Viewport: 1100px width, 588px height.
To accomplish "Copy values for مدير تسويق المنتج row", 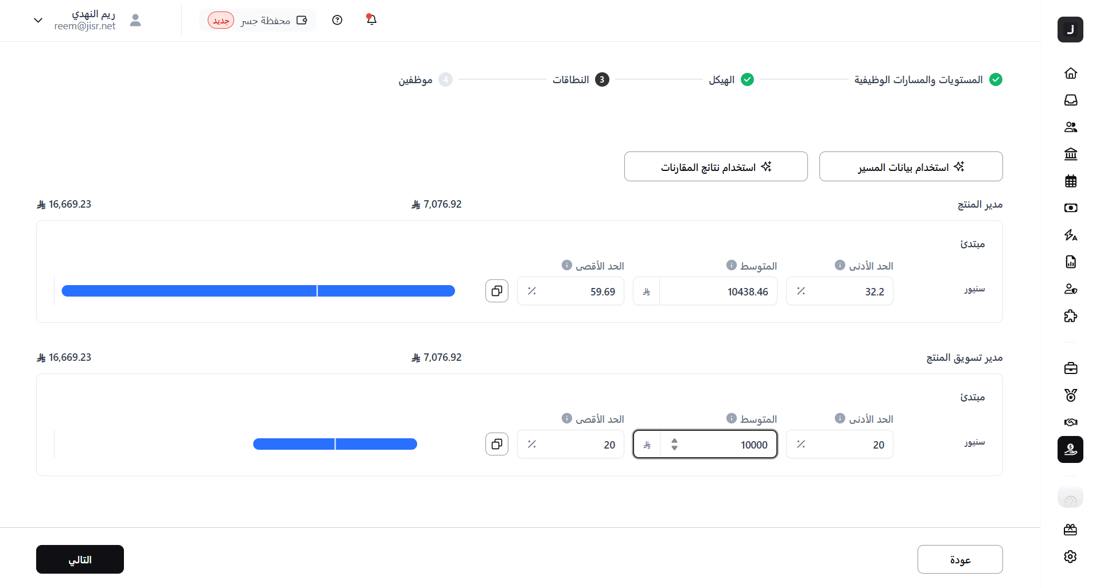I will coord(497,444).
